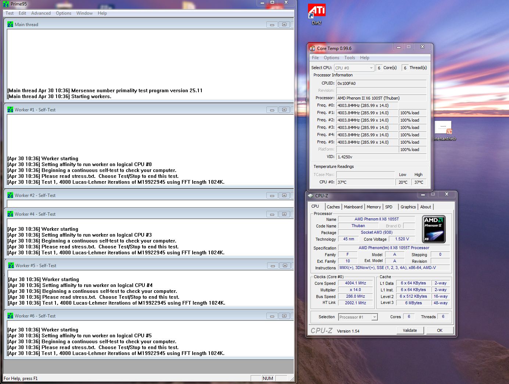Switch to the Mainboard tab in CPU-Z
Image resolution: width=509 pixels, height=384 pixels.
click(353, 207)
